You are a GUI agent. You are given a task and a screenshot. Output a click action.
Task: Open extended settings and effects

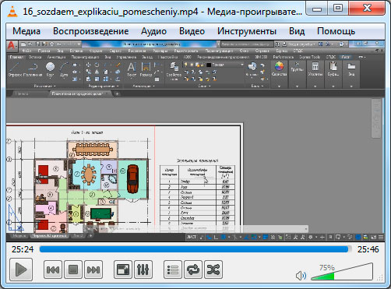coord(143,270)
